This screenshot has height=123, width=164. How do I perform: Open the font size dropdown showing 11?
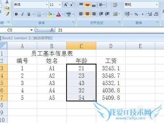click(60, 5)
